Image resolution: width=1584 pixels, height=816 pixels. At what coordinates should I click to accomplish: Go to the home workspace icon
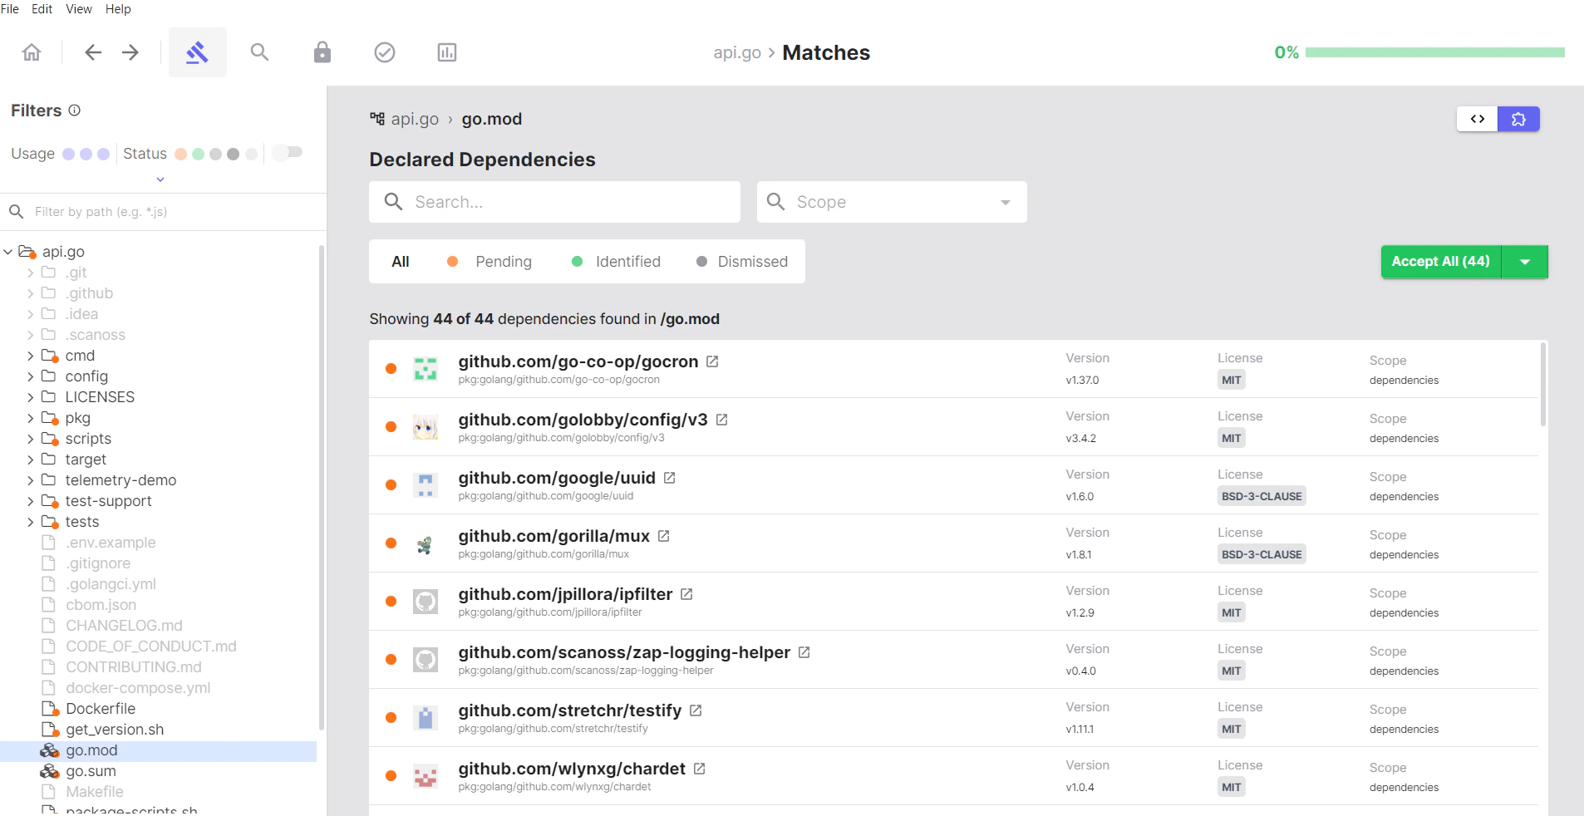coord(32,52)
